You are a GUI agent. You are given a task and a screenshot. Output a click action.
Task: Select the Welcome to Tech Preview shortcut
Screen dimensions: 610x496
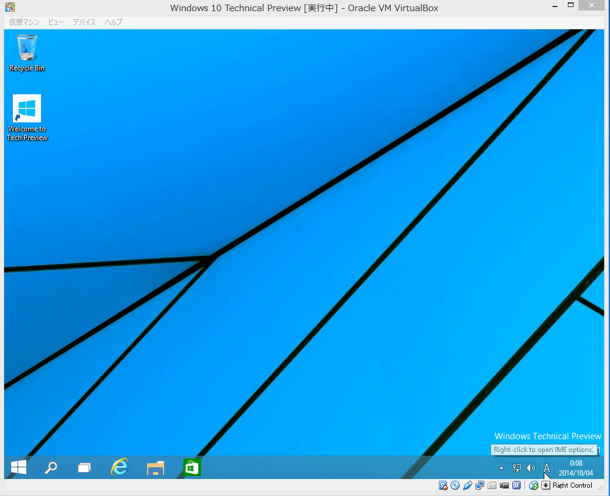click(27, 118)
